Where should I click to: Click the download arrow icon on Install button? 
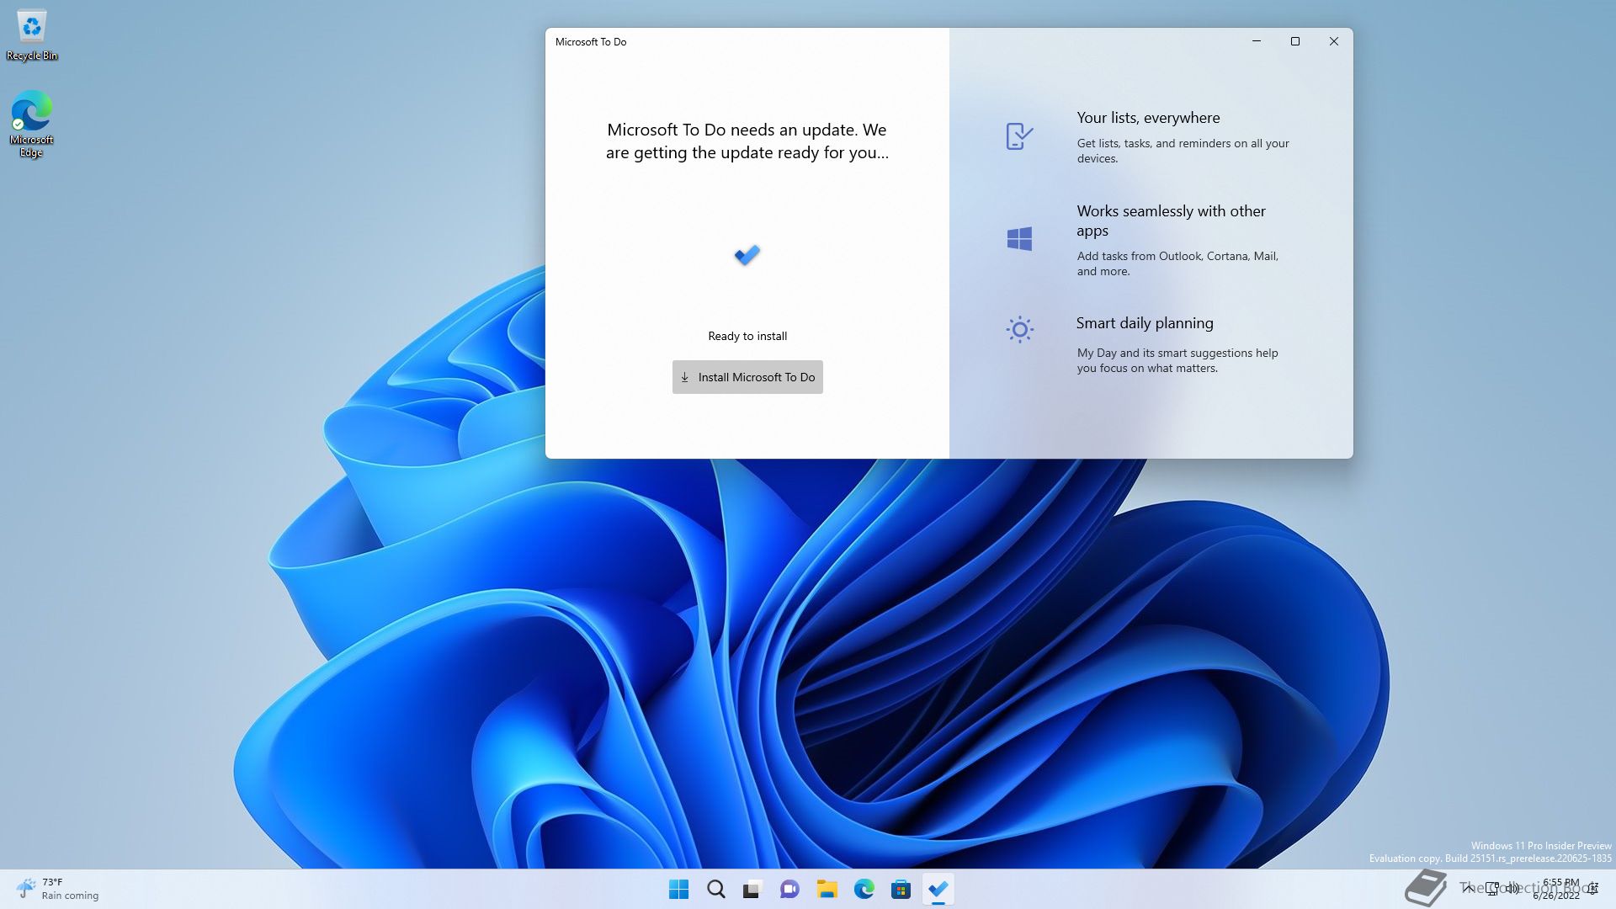(x=684, y=377)
